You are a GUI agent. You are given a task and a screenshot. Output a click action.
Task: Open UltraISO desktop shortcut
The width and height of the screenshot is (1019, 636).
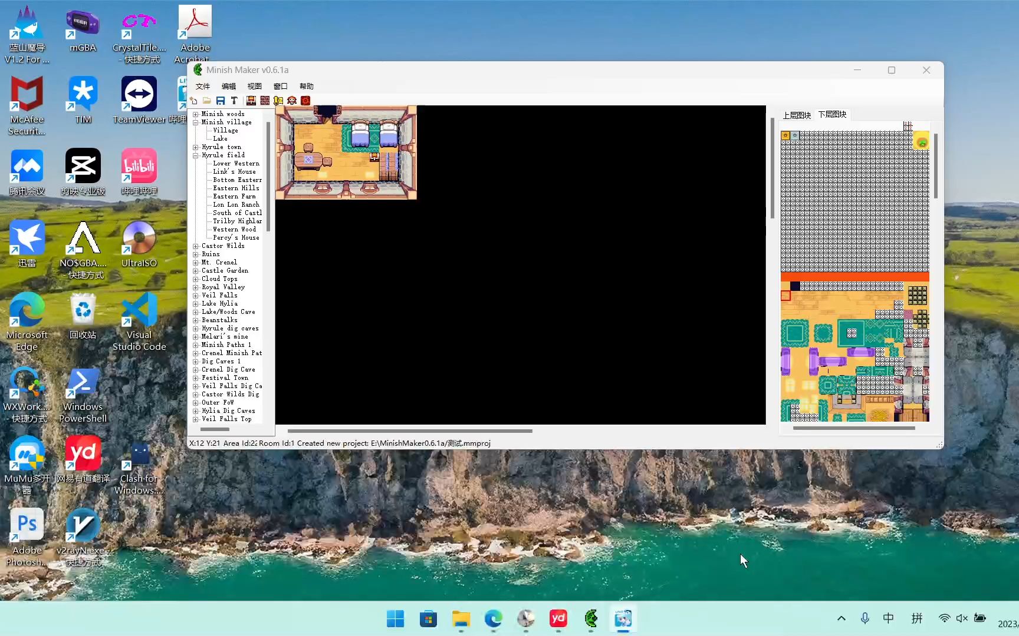coord(139,244)
